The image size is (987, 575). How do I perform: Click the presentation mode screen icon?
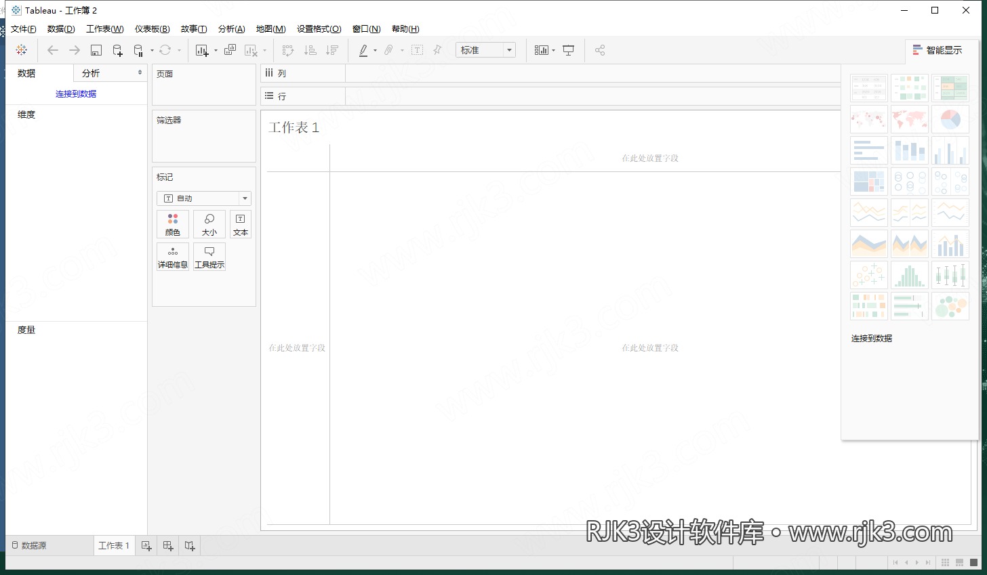pos(569,50)
